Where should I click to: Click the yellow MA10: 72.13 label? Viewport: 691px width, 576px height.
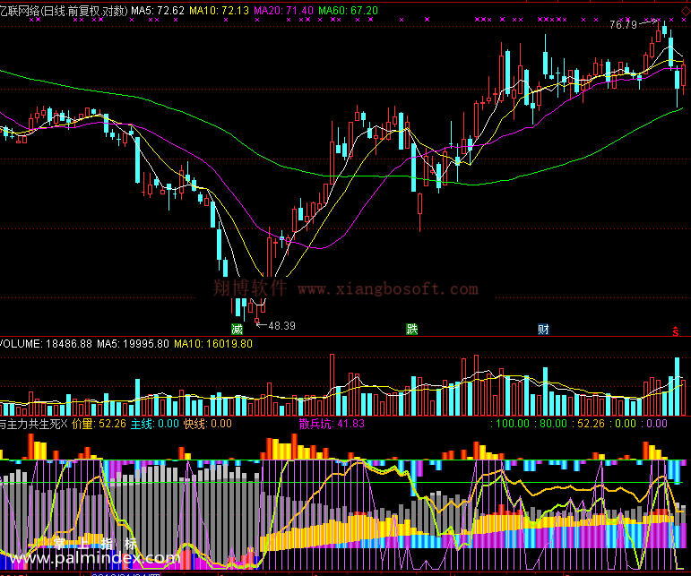pos(219,11)
